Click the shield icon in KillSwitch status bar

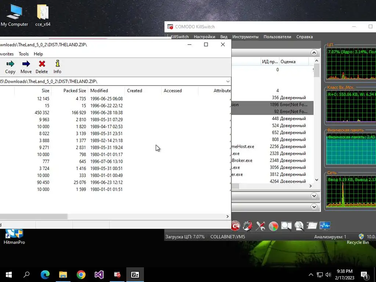tap(361, 237)
